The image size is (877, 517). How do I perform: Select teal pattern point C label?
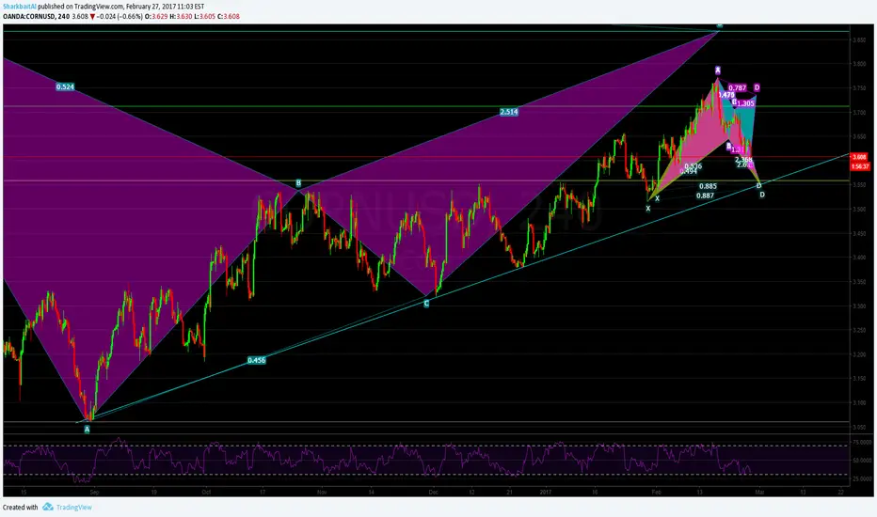pos(426,304)
